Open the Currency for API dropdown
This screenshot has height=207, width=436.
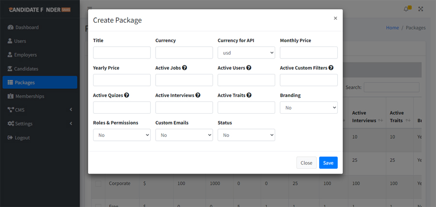point(246,53)
